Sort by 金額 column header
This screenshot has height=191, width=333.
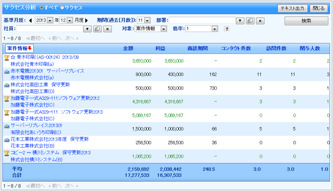[x=128, y=48]
